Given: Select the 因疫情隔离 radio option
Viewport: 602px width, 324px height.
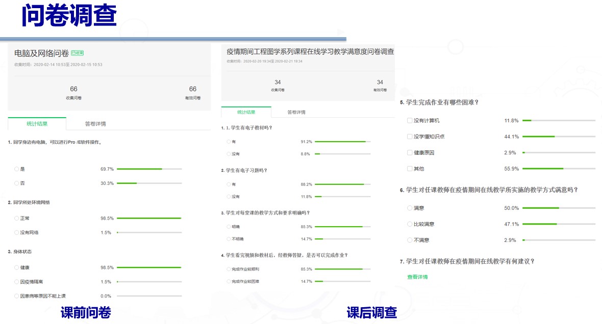Looking at the screenshot, I should click(17, 281).
